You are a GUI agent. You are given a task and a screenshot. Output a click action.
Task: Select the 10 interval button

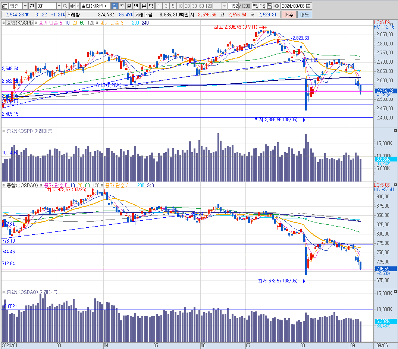pos(180,6)
